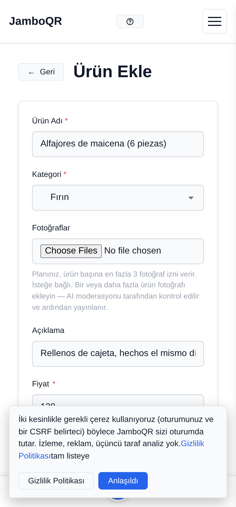Click the Fotoğraflar label
This screenshot has width=236, height=507.
[x=51, y=228]
